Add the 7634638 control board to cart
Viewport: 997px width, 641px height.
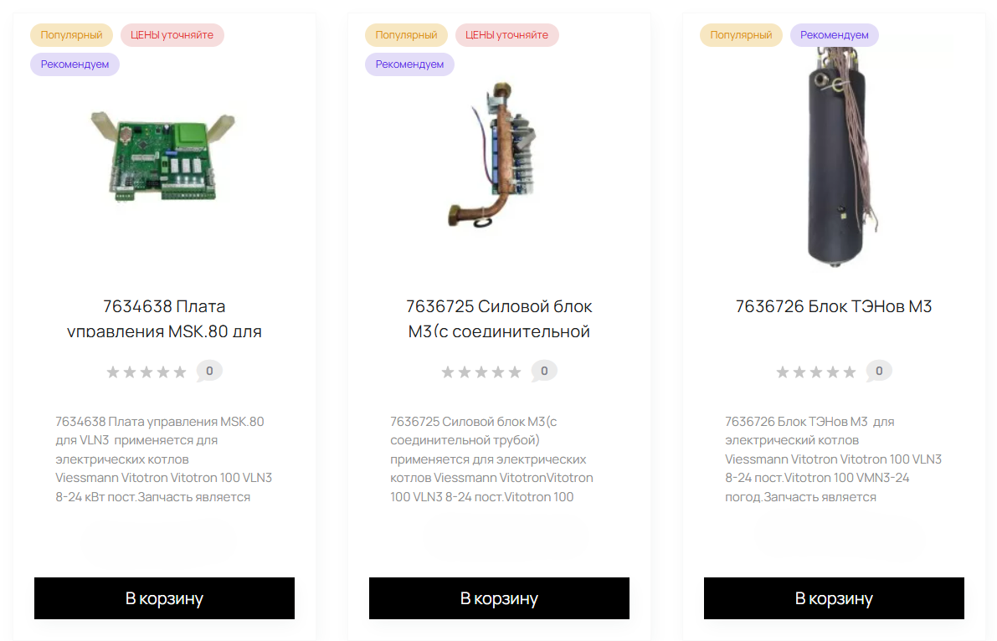click(x=164, y=598)
